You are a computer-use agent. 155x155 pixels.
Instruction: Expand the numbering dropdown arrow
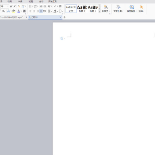click(x=38, y=6)
